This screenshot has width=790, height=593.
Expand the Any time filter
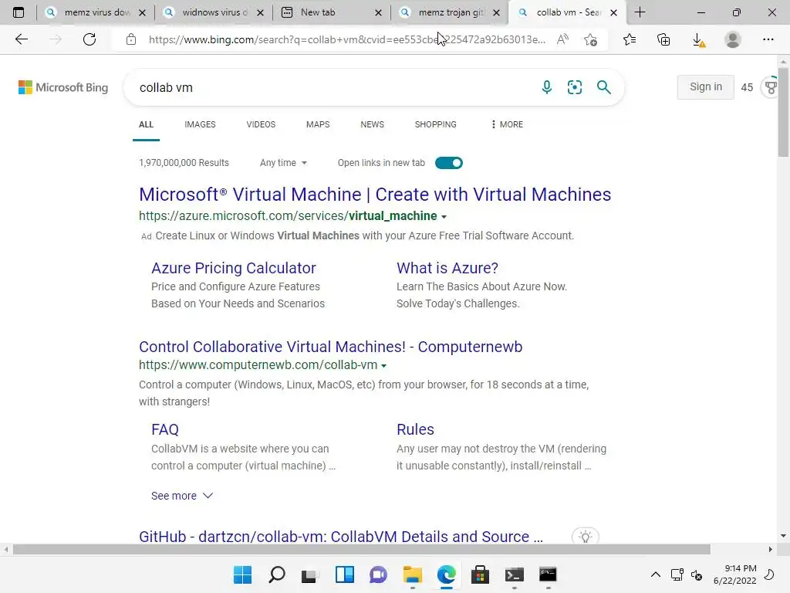pyautogui.click(x=283, y=163)
